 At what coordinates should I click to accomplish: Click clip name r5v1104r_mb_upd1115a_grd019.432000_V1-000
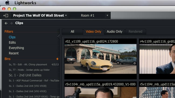(100, 84)
